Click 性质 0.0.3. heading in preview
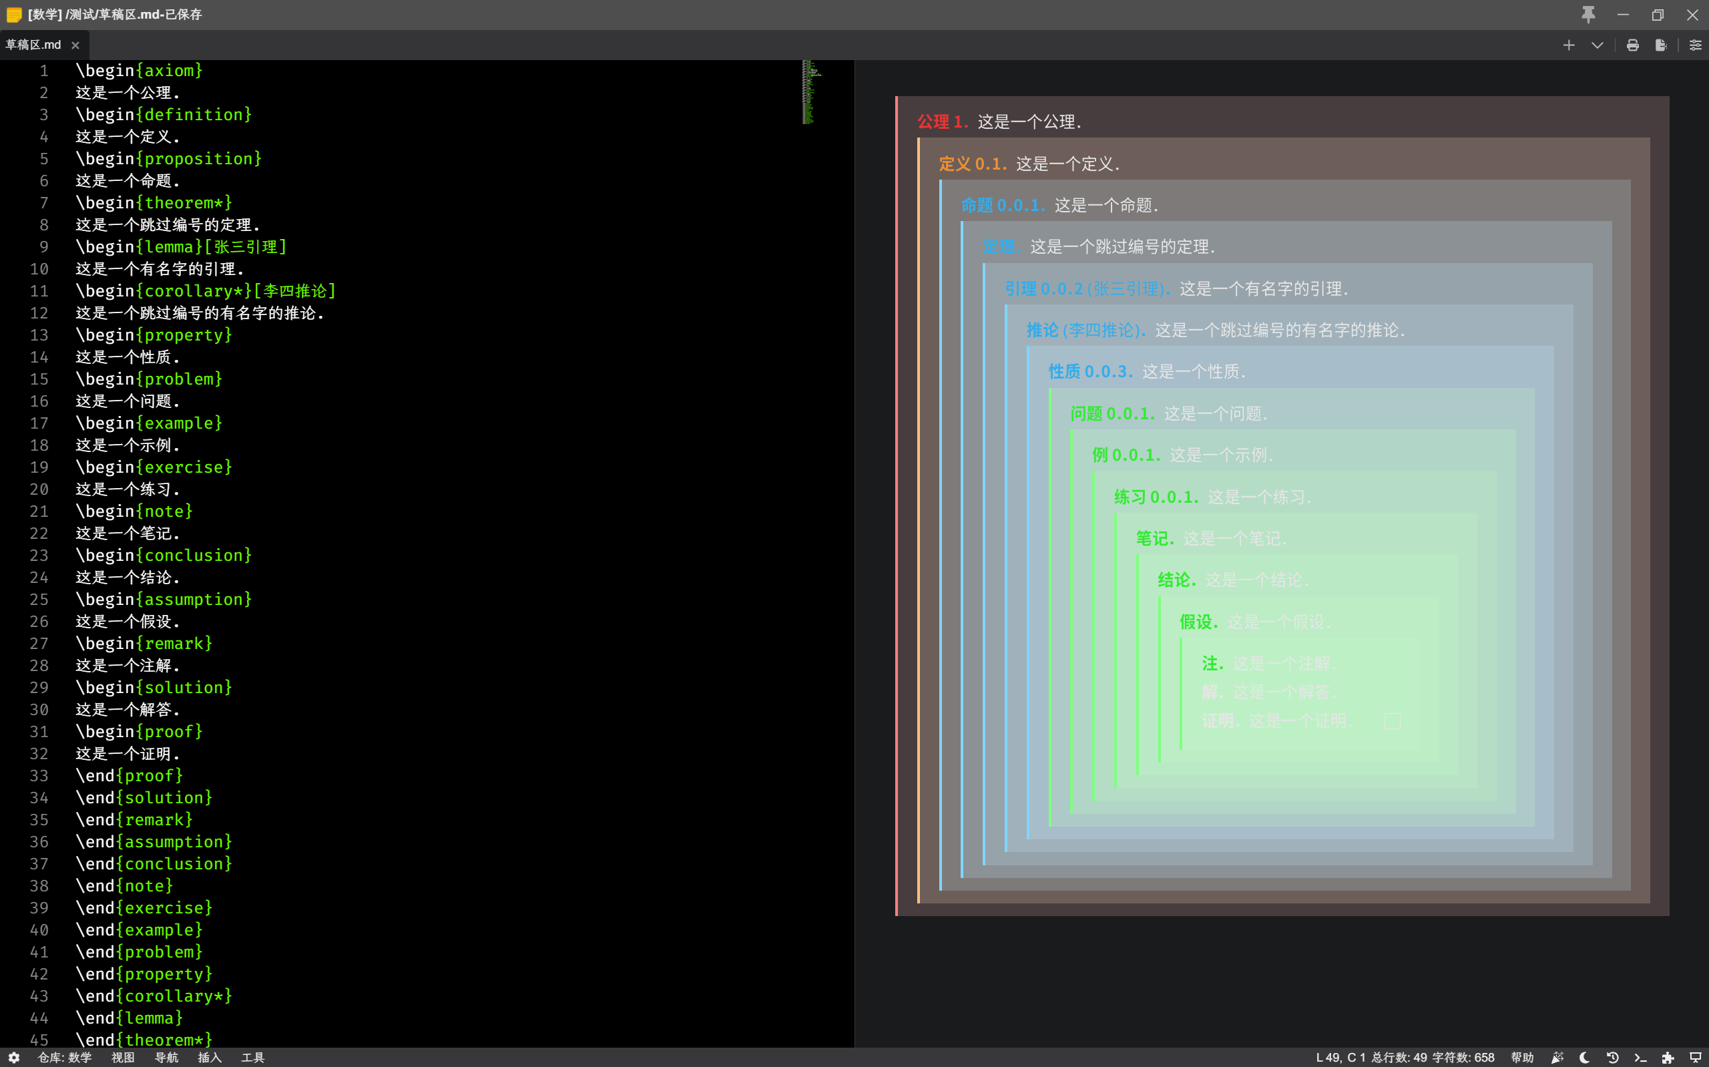The image size is (1709, 1067). point(1090,371)
